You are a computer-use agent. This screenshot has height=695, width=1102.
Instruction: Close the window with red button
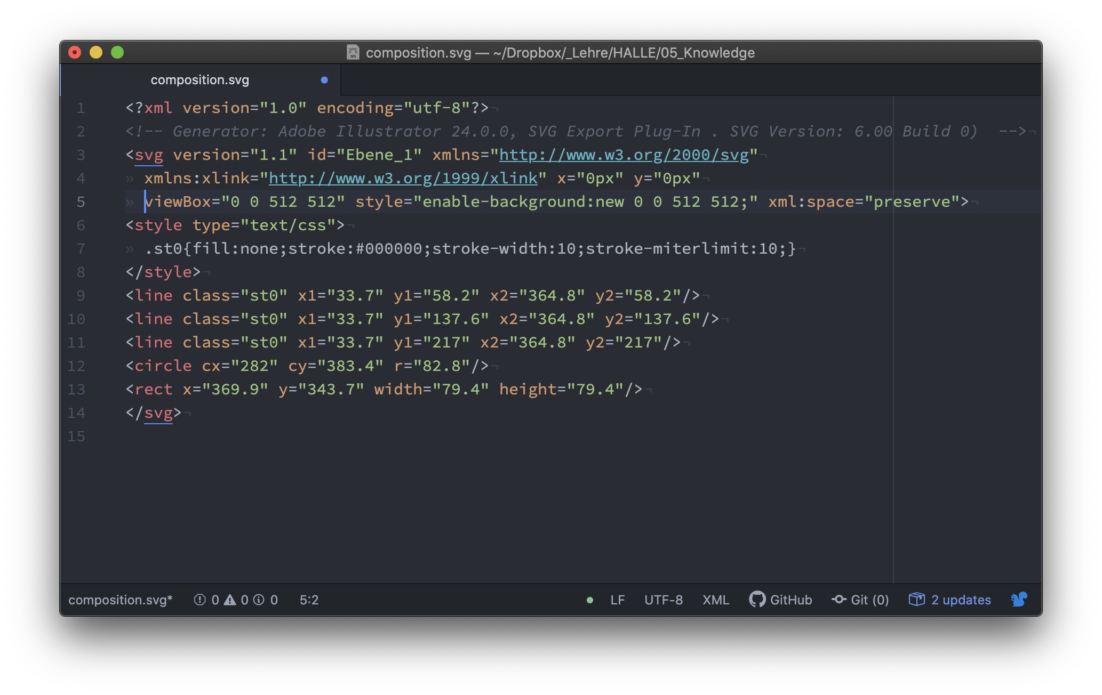75,52
